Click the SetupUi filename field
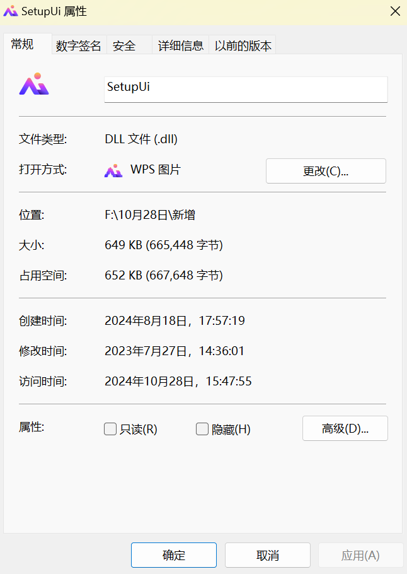The image size is (407, 574). (x=246, y=90)
